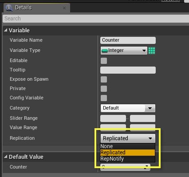Click the Expose on Spawn label
Image resolution: width=189 pixels, height=177 pixels.
click(29, 79)
